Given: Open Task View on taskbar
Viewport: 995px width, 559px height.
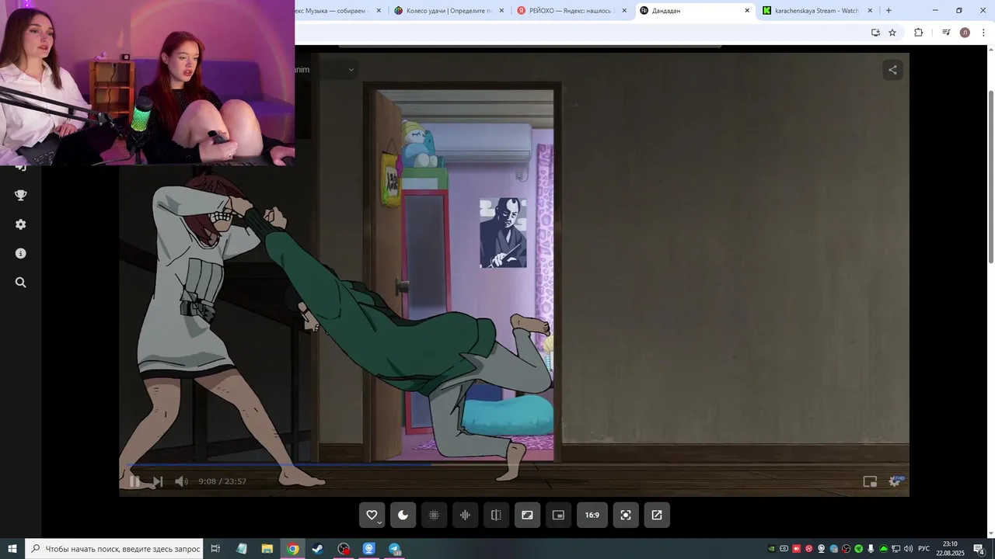Looking at the screenshot, I should tap(215, 549).
